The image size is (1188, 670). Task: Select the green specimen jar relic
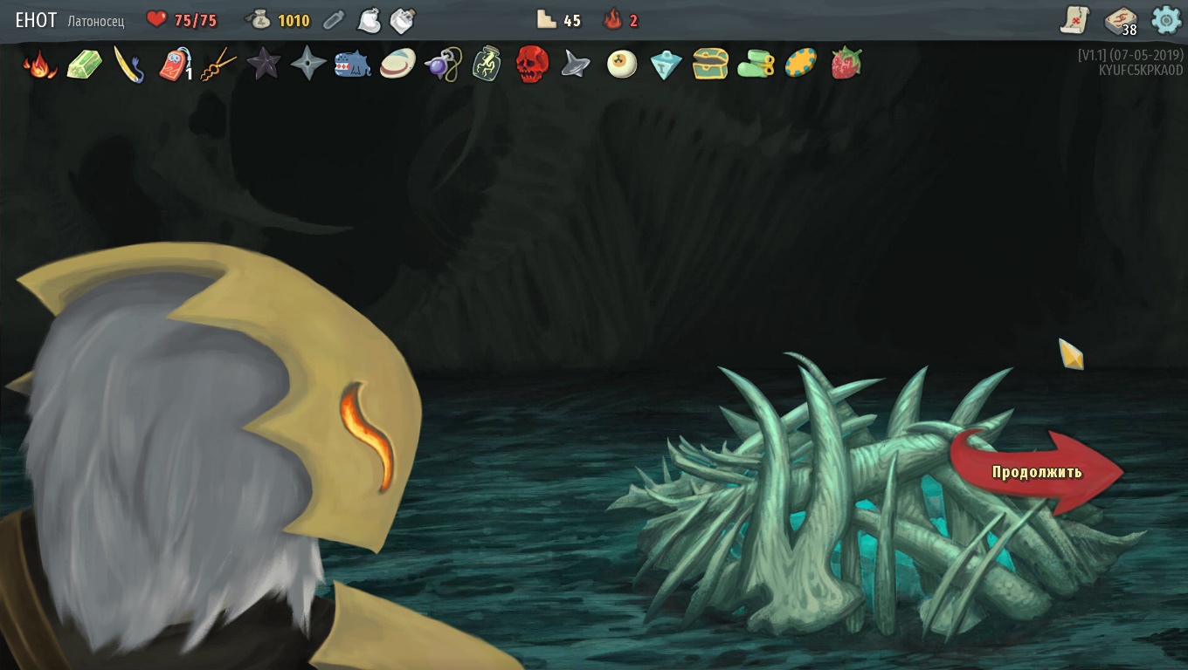(x=487, y=64)
